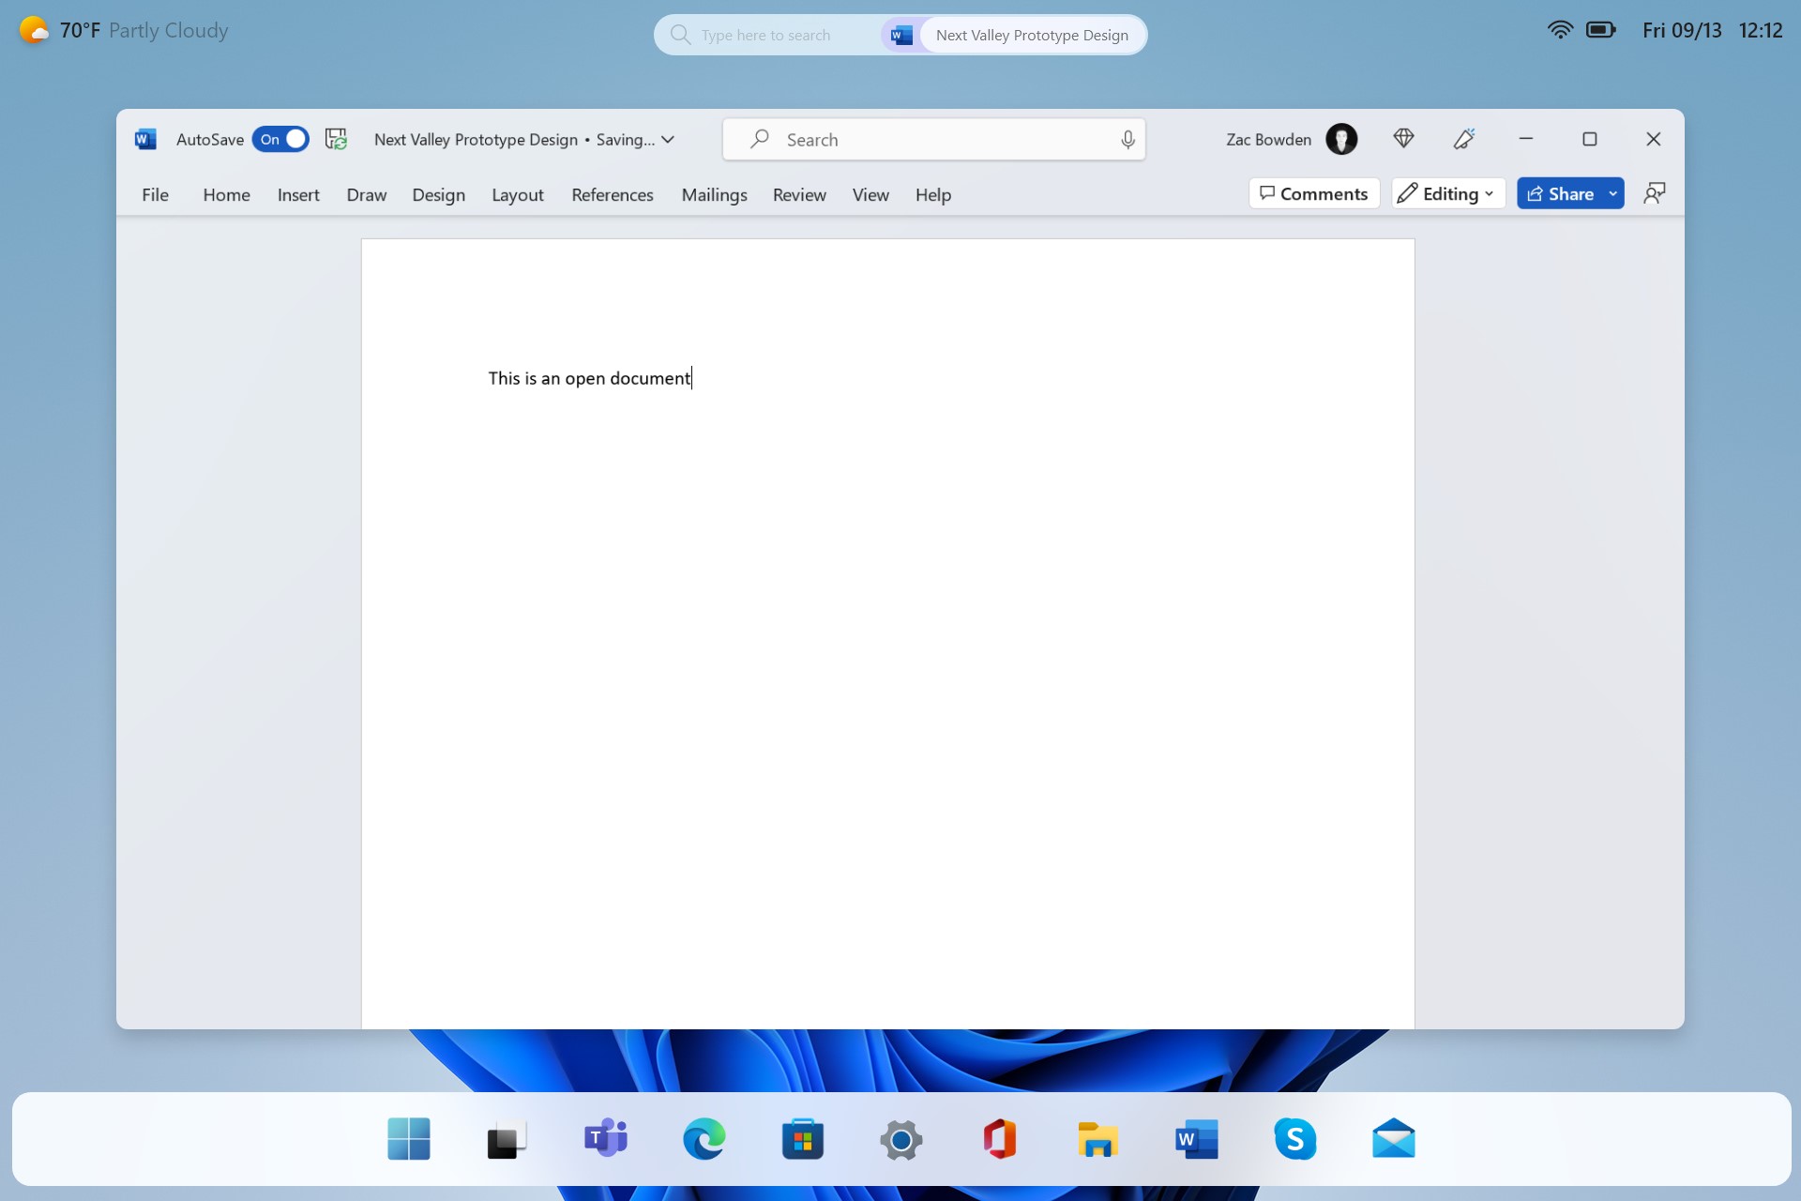The height and width of the screenshot is (1201, 1801).
Task: Start dictation with the microphone icon
Action: coord(1128,139)
